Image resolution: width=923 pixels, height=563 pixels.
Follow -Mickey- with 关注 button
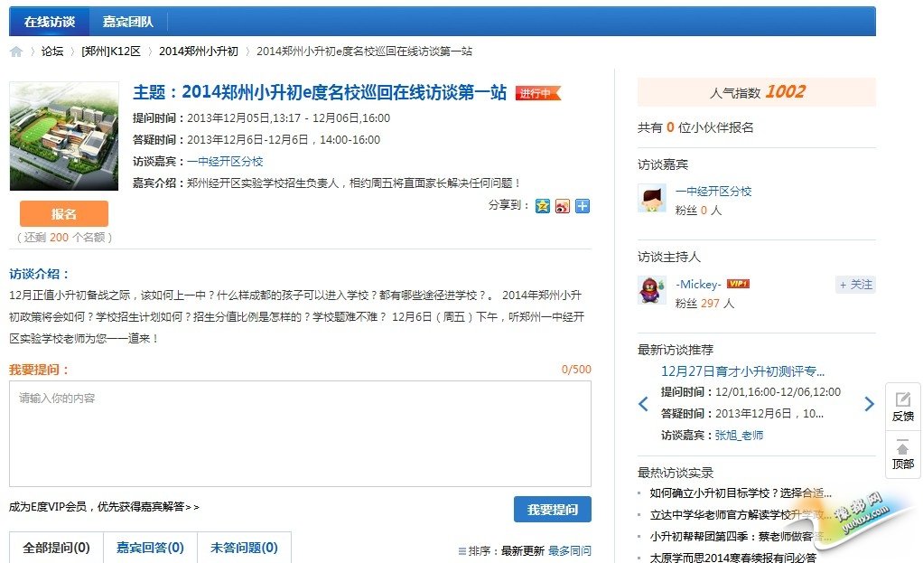tap(855, 285)
